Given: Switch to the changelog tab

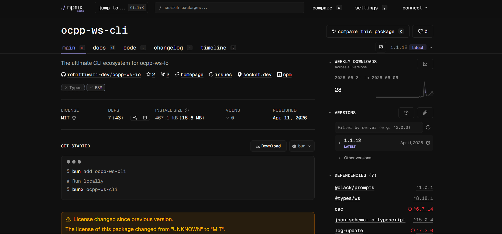Looking at the screenshot, I should [173, 48].
